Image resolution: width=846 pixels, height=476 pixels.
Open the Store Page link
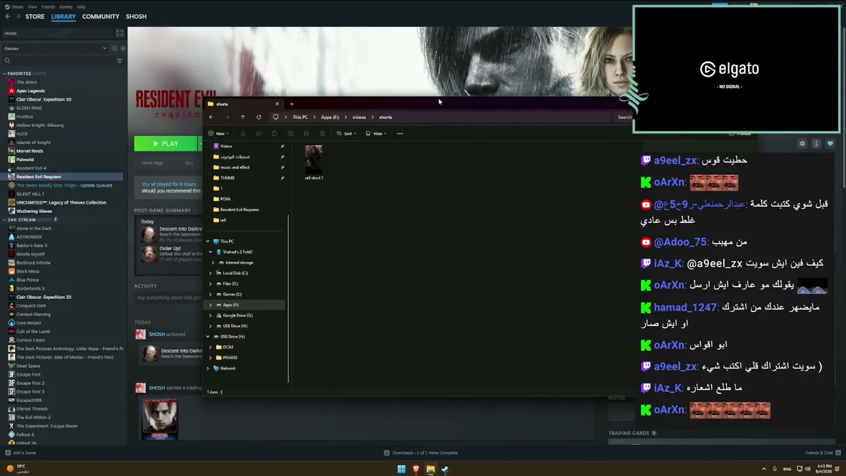tap(152, 163)
